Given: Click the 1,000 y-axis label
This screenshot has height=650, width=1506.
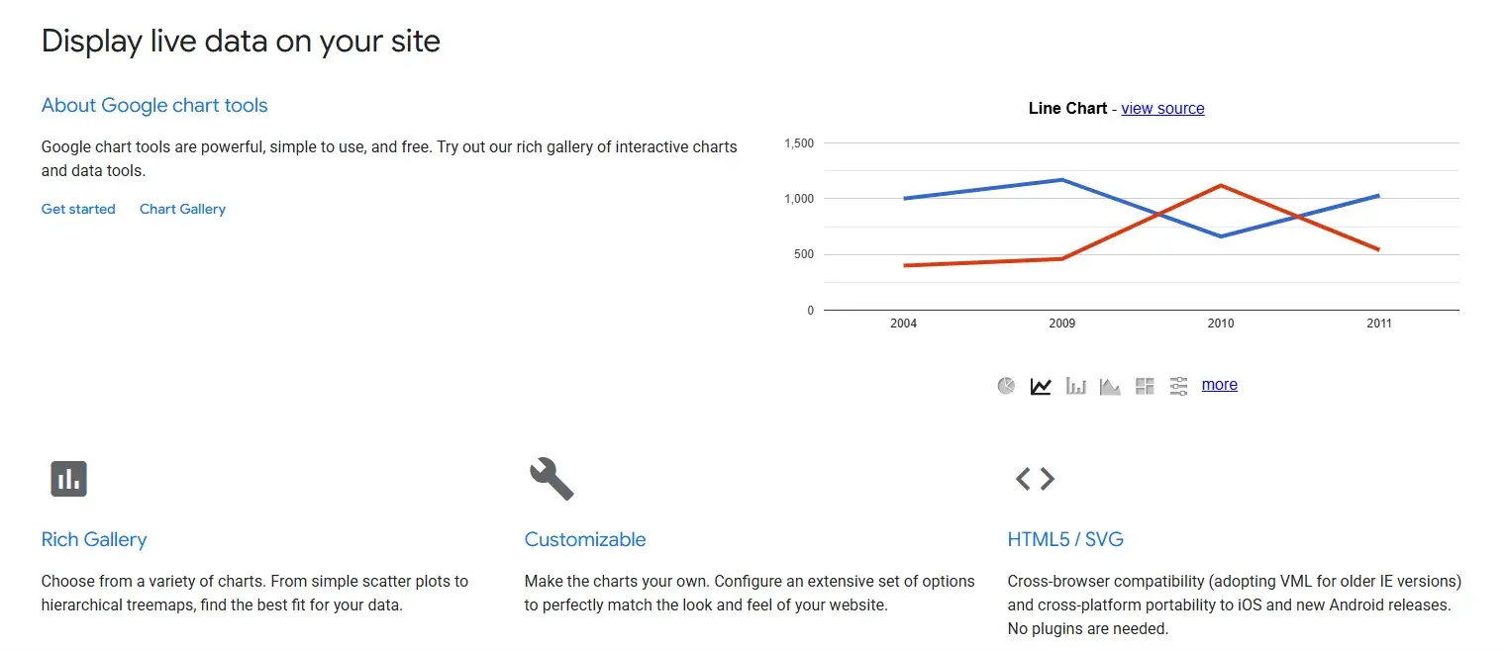Looking at the screenshot, I should [799, 199].
